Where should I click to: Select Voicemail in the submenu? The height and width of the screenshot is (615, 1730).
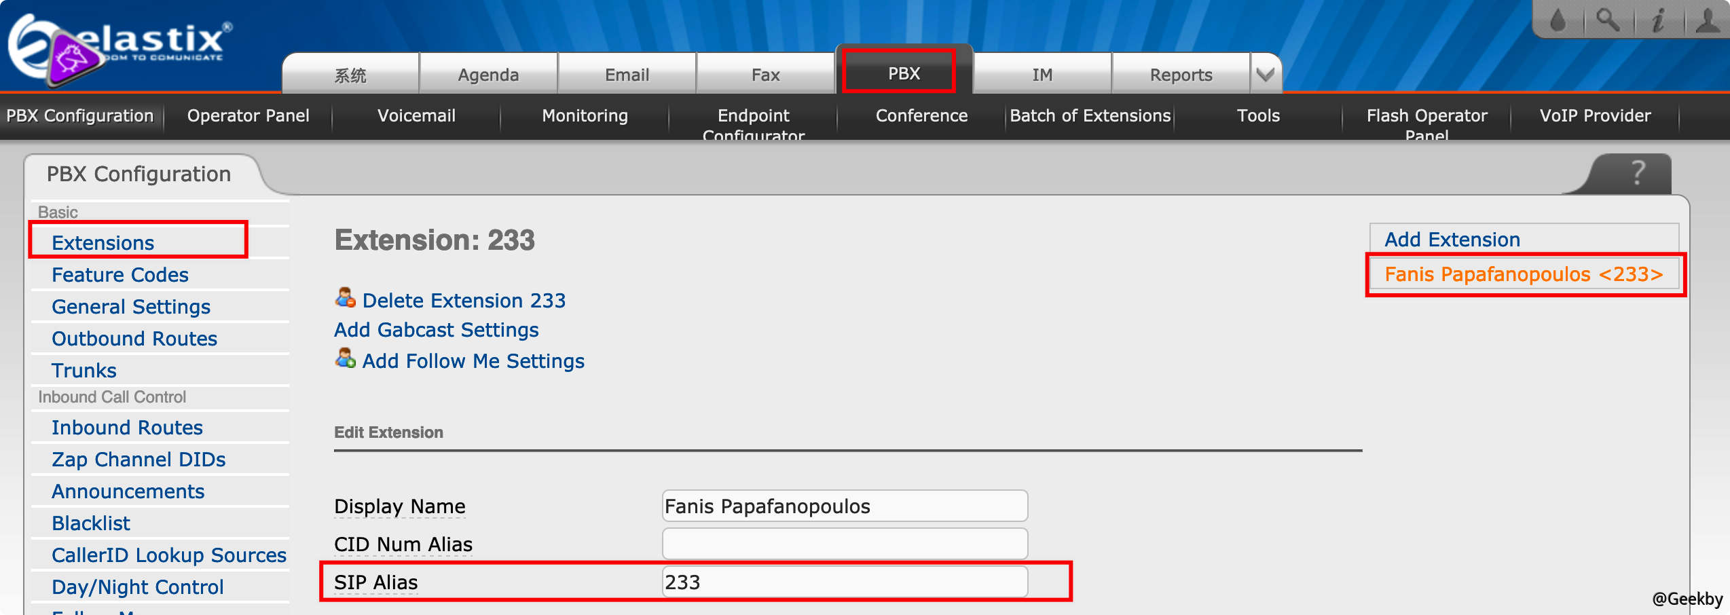pos(416,116)
